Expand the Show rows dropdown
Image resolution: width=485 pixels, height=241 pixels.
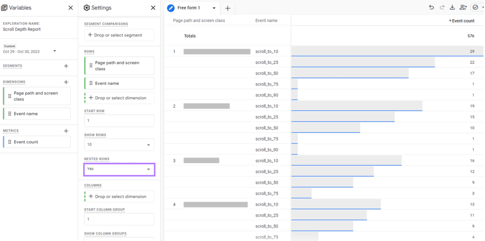tap(119, 145)
